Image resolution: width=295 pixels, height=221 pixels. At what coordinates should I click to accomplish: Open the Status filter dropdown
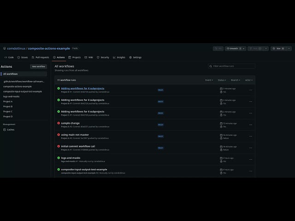pos(222,80)
